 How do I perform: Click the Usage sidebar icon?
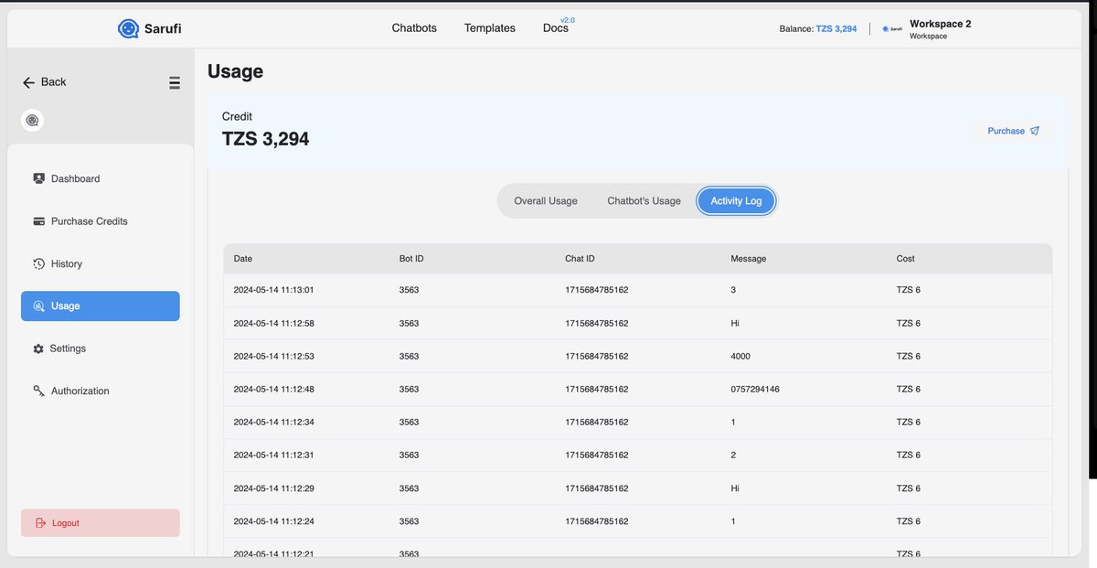click(x=38, y=306)
